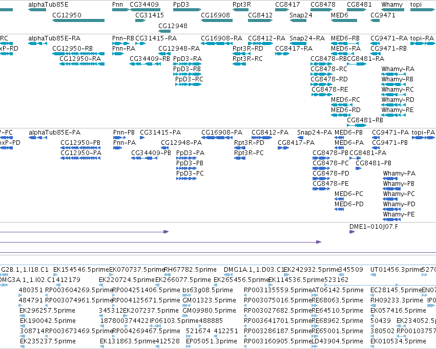Click transcript CG16908-RA
The image size is (436, 349).
pyautogui.click(x=221, y=38)
